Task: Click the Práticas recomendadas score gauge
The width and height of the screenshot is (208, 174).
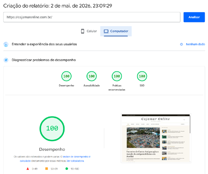Action: pyautogui.click(x=117, y=76)
